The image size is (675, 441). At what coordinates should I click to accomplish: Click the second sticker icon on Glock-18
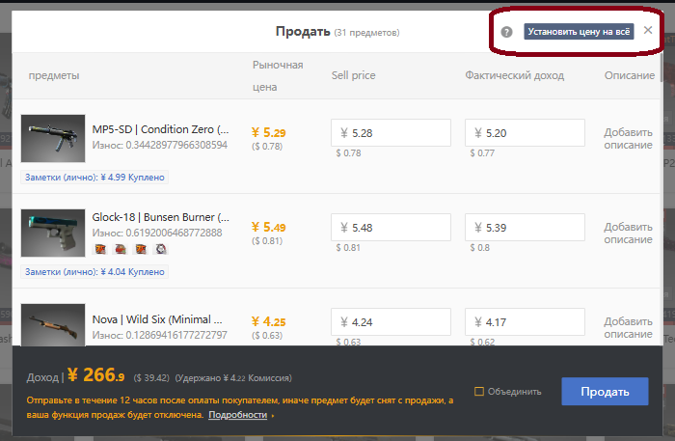[x=121, y=249]
